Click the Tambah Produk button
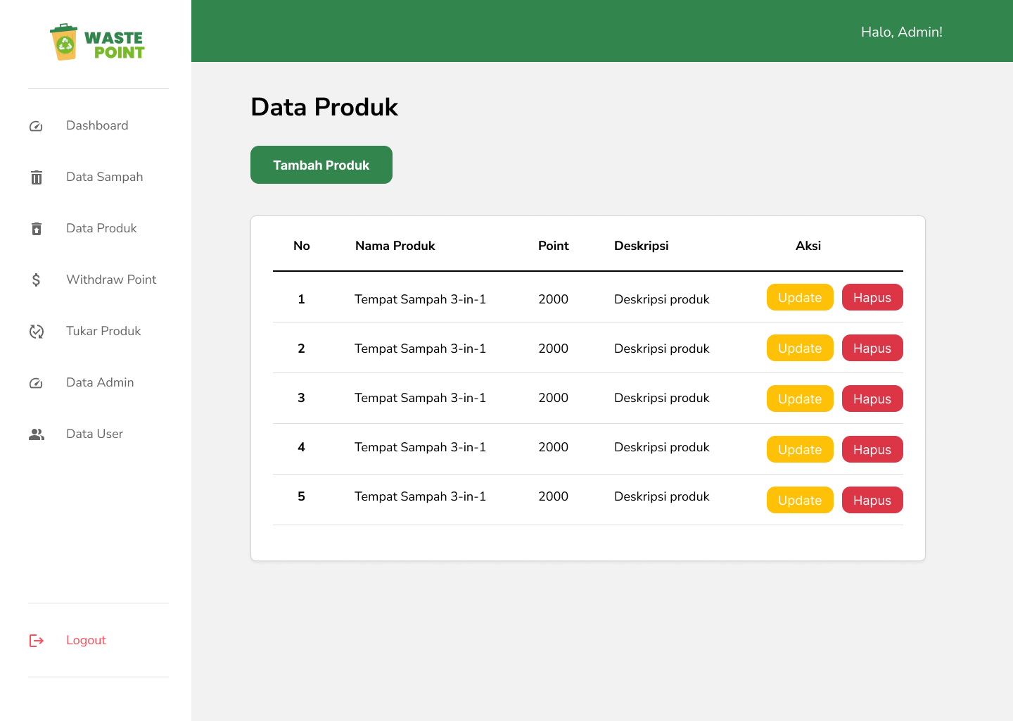 pyautogui.click(x=321, y=165)
